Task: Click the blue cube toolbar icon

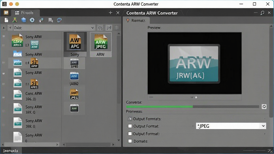Action: click(24, 20)
